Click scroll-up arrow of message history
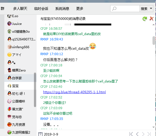Screen dimensions: 156x136 pos(154,25)
